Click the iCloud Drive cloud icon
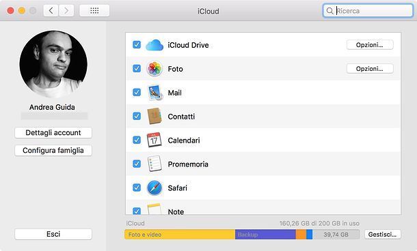 pos(154,45)
